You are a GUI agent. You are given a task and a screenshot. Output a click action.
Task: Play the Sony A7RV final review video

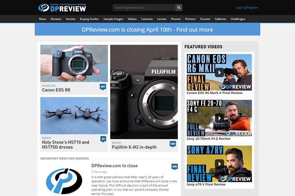point(219,164)
